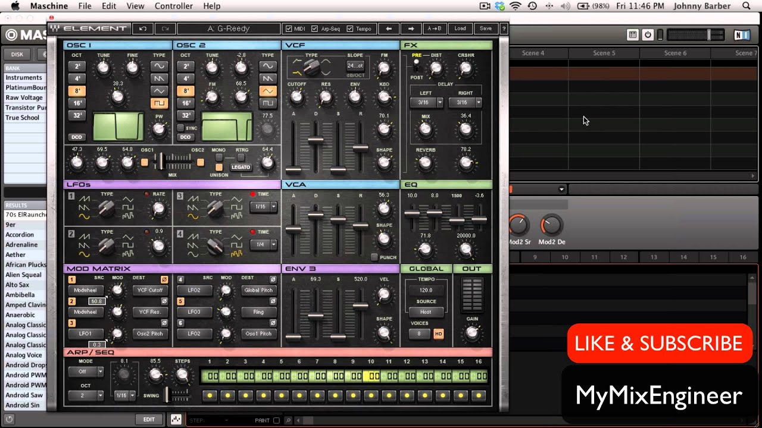Select OSC 2 sawtooth waveform icon

[x=268, y=78]
